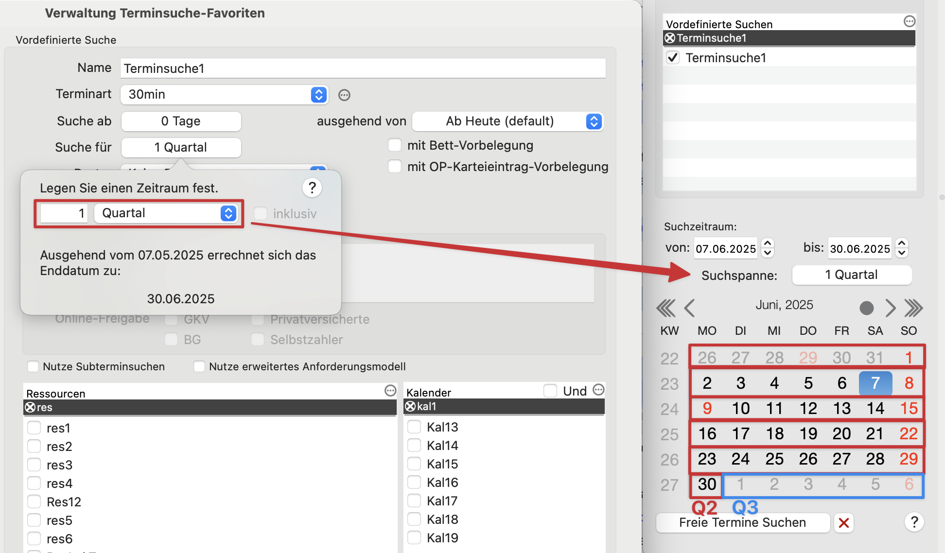Clear the Terminsuche1 filter in Vordefinierte Suchen
The width and height of the screenshot is (945, 553).
(x=670, y=38)
